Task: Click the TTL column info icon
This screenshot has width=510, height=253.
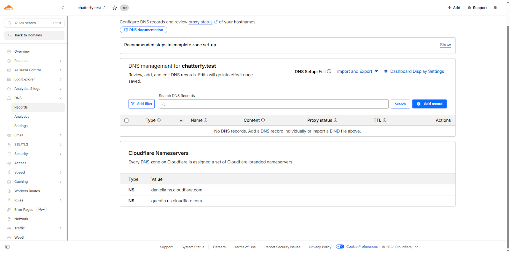Action: (x=385, y=120)
